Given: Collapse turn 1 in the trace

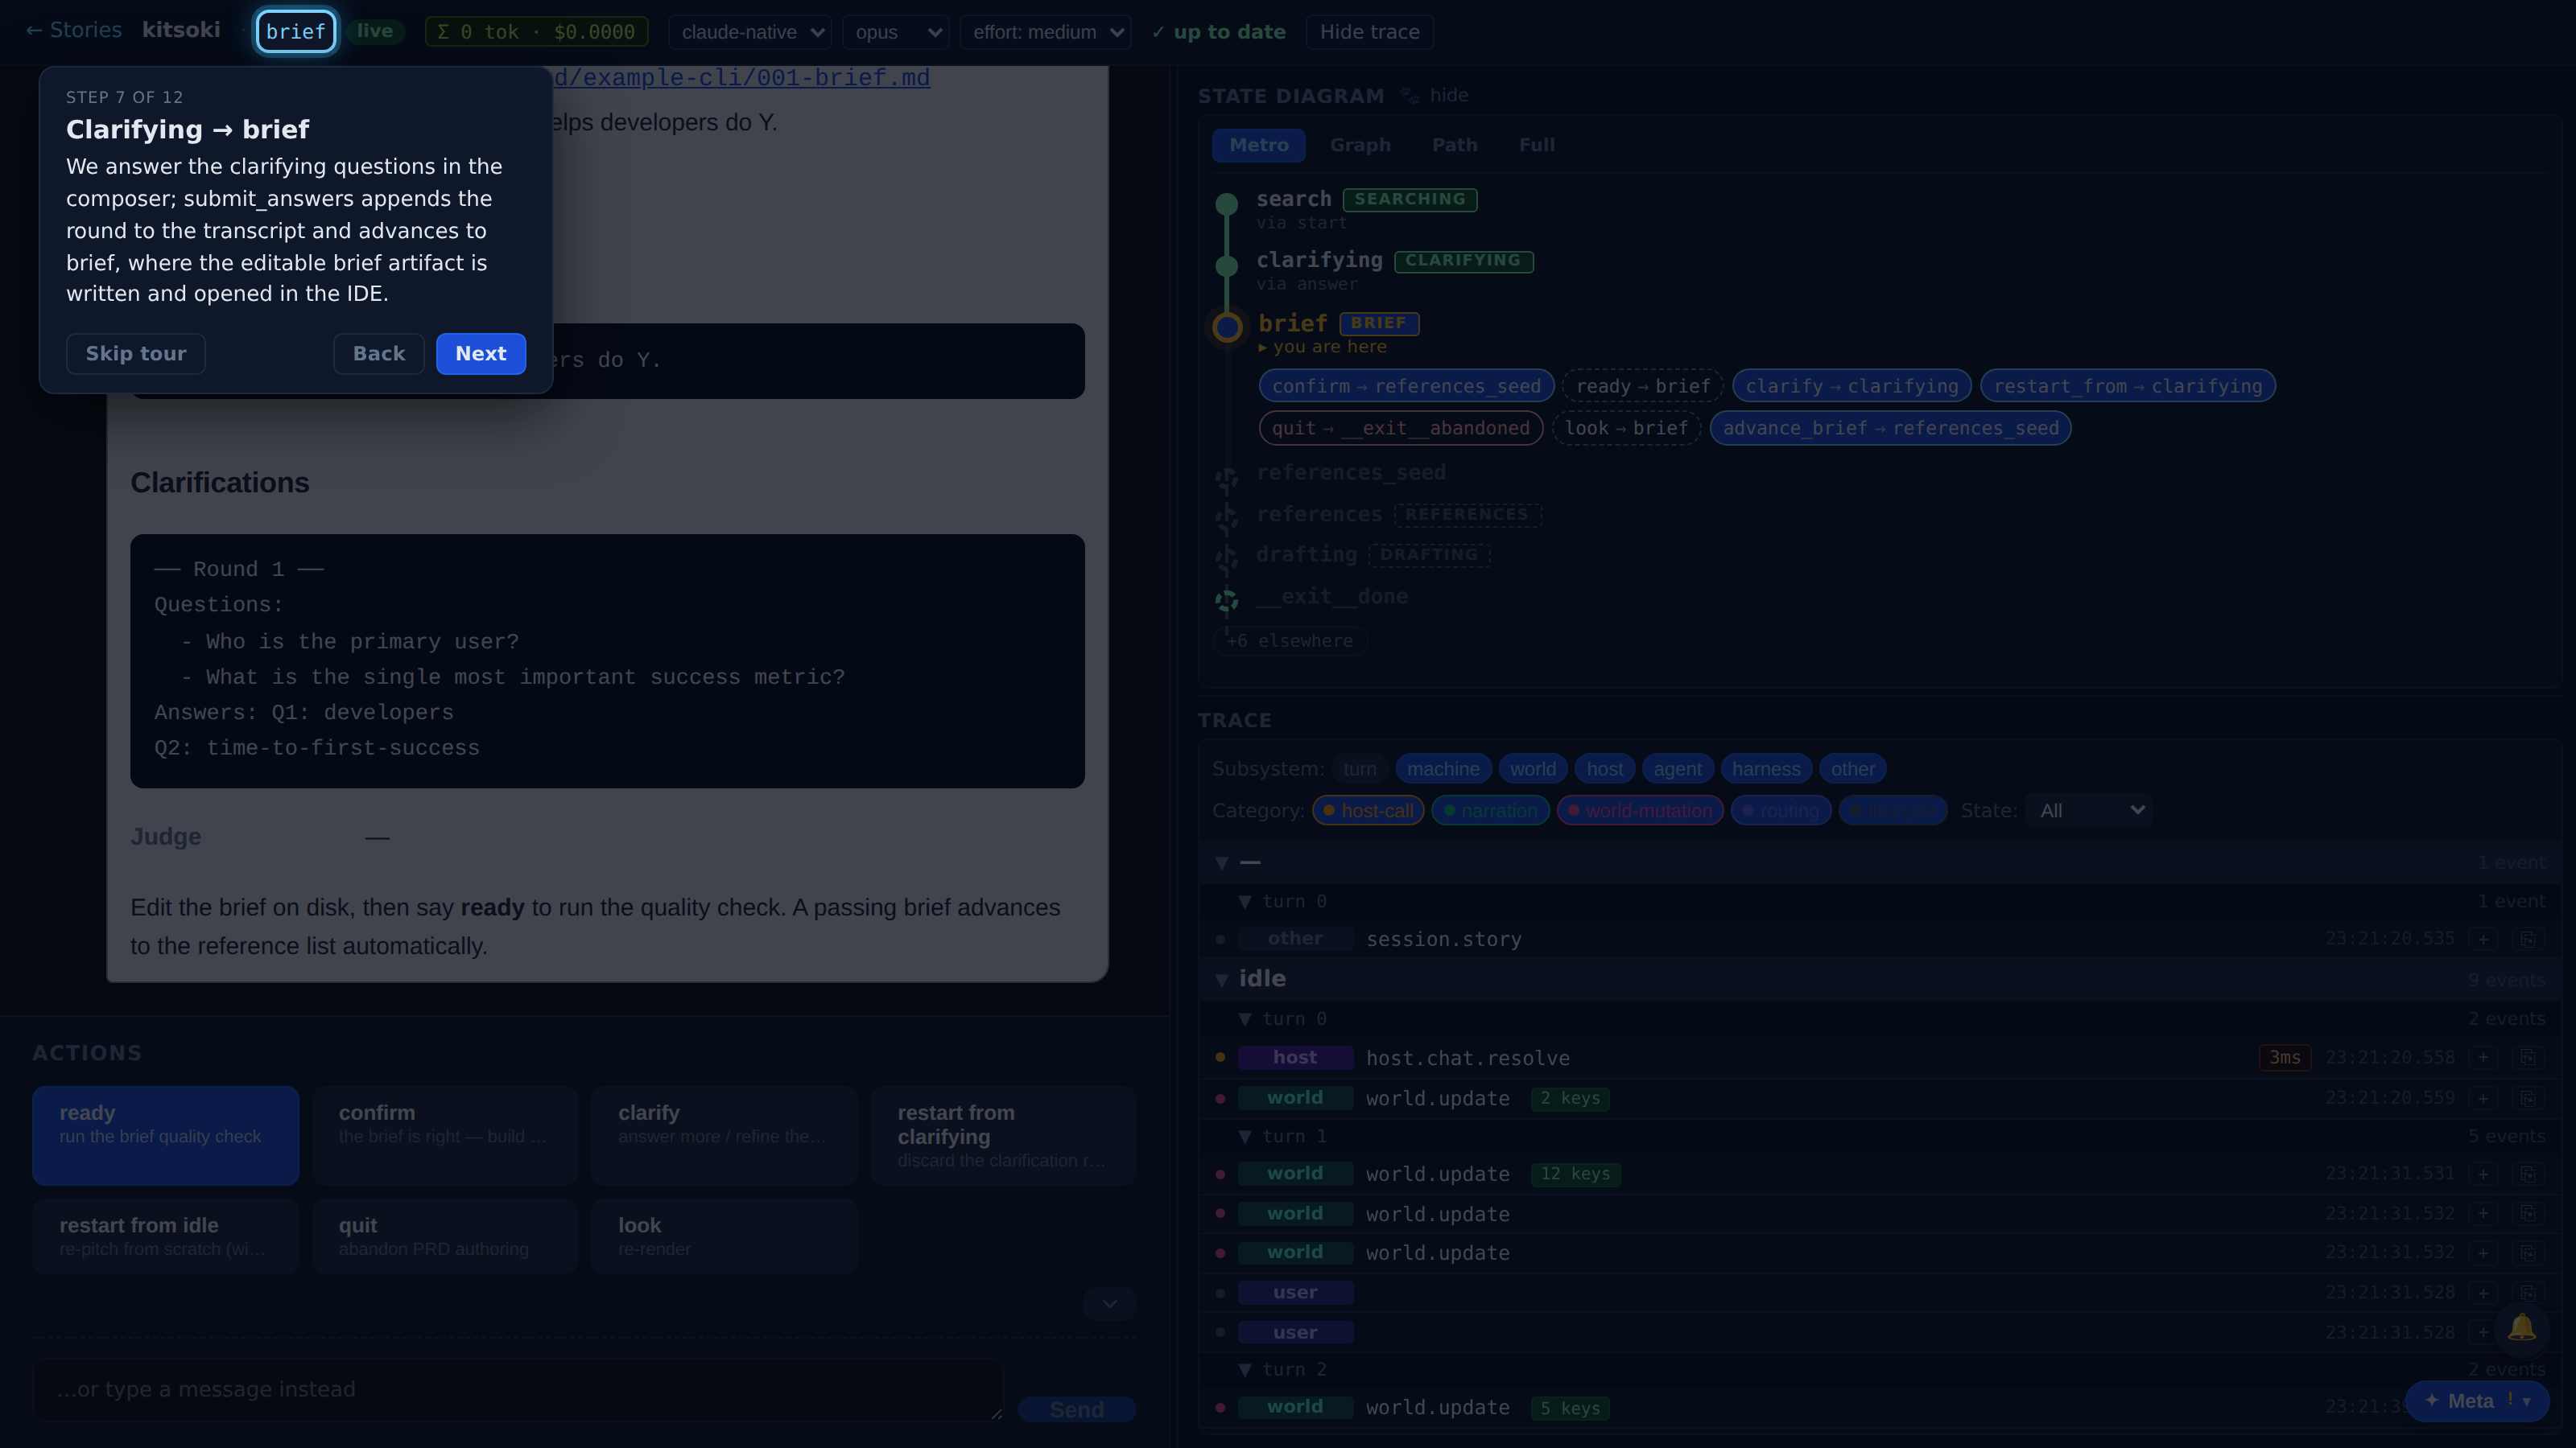Looking at the screenshot, I should tap(1245, 1136).
